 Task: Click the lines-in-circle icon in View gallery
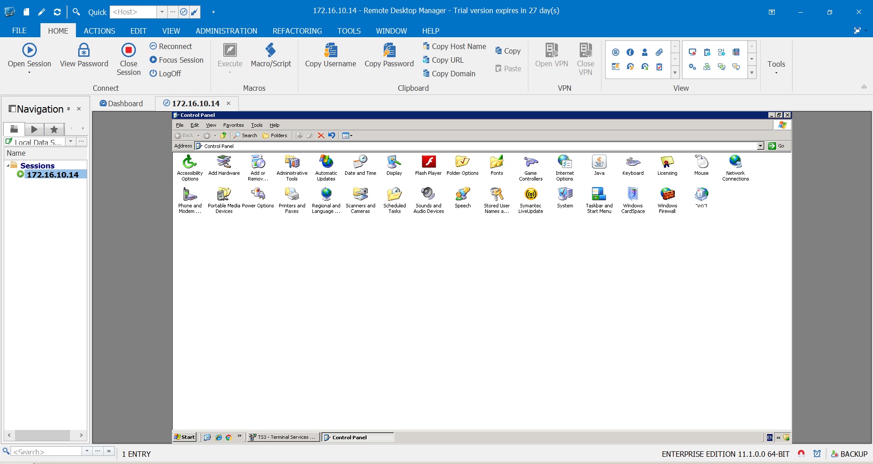(x=616, y=52)
